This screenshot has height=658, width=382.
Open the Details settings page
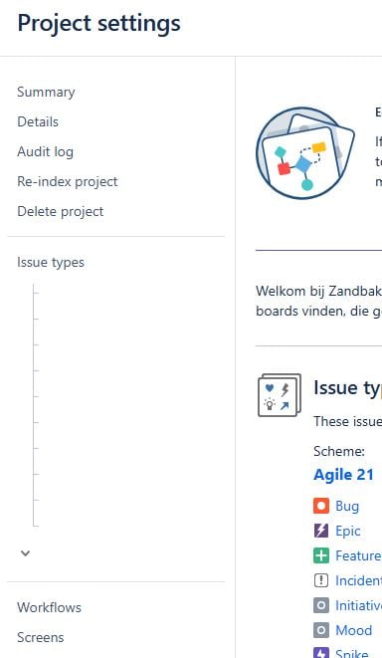click(x=38, y=121)
